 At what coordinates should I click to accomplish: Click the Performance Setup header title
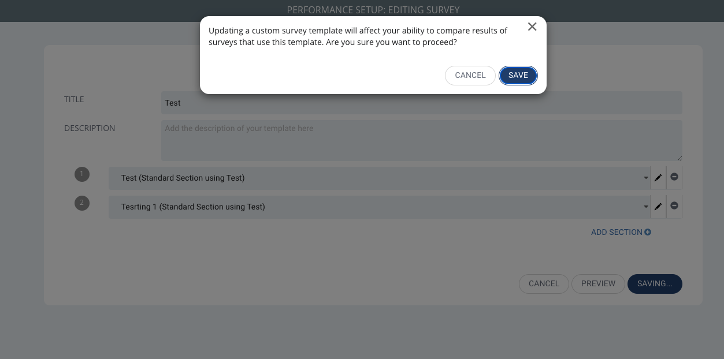coord(373,10)
